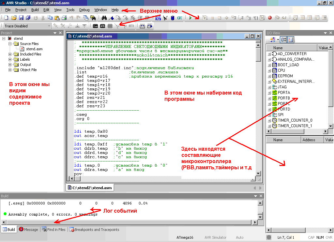Click the Auto step document icon

point(263,18)
